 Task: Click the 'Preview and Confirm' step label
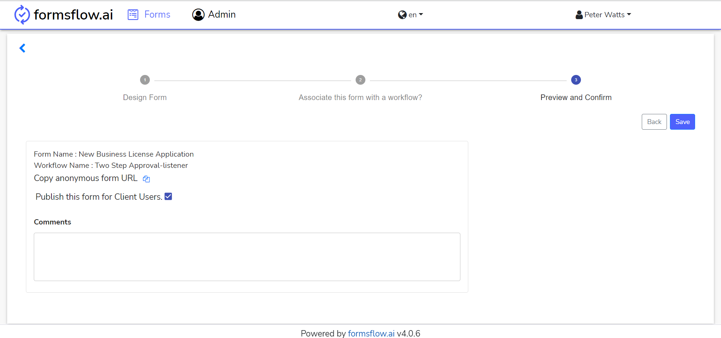576,97
